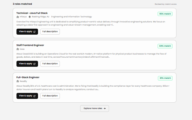Click the Ranked by match score label
The image size is (192, 120).
166,4
